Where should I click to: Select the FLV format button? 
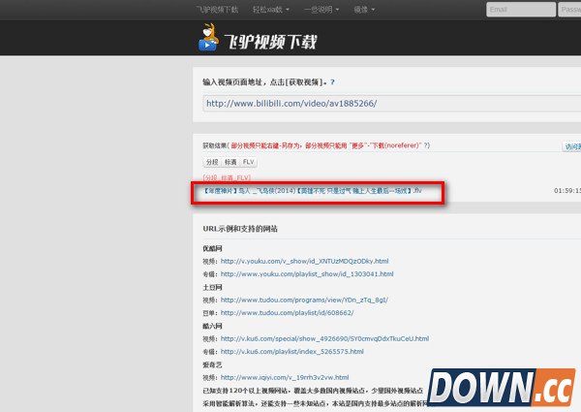[x=249, y=162]
